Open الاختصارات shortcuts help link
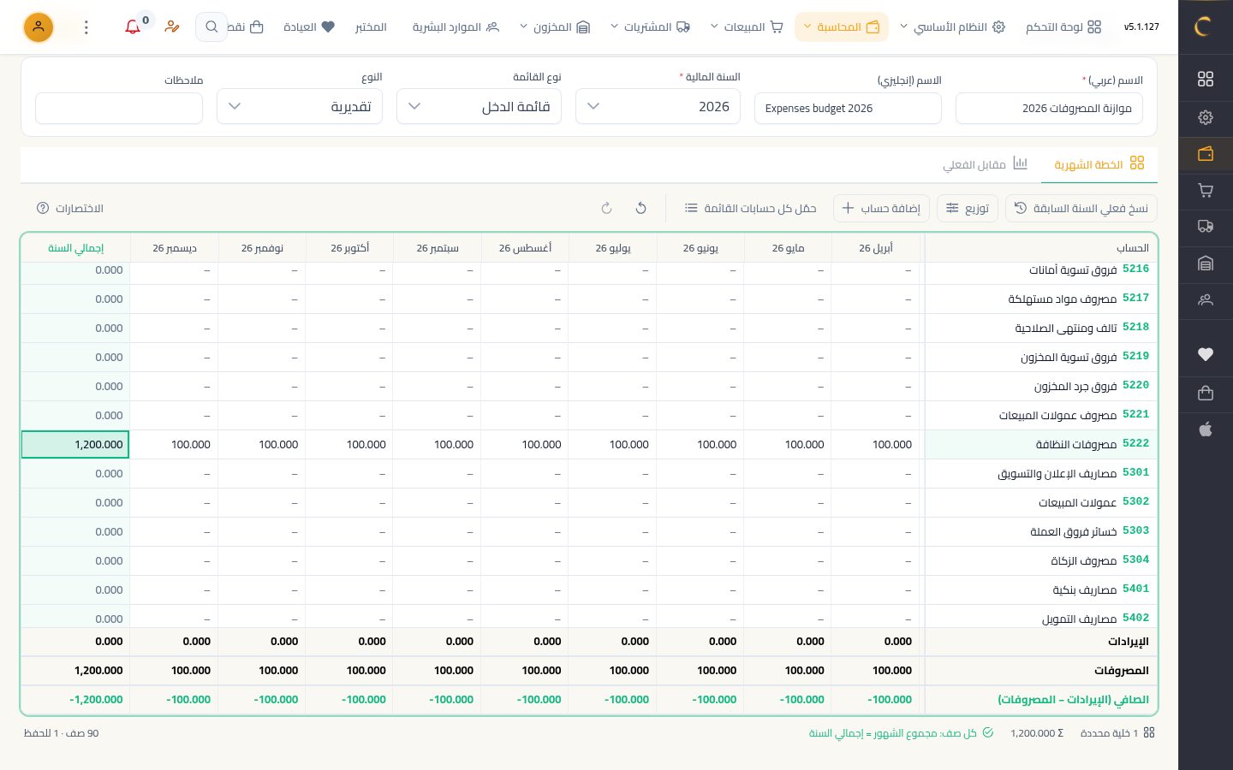Screen dimensions: 1233x770 (70, 208)
